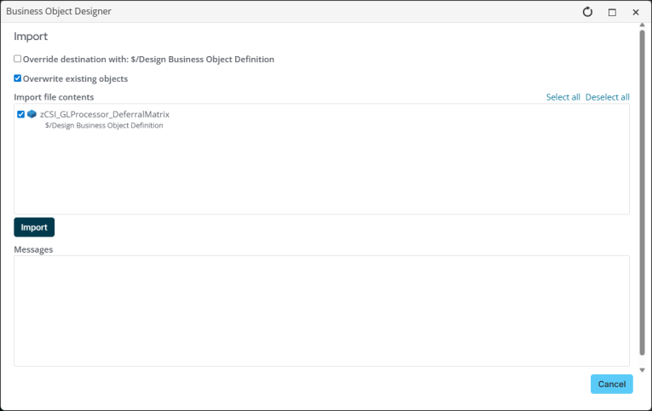Uncheck the Overwrite existing objects checkbox
This screenshot has width=652, height=411.
[18, 78]
